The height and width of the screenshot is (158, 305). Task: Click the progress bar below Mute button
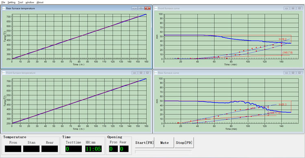(x=163, y=152)
